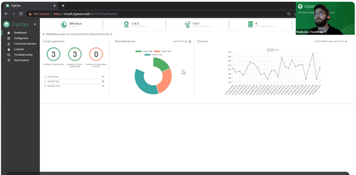
Task: Click the 288 Days to expire text
Action: [75, 25]
